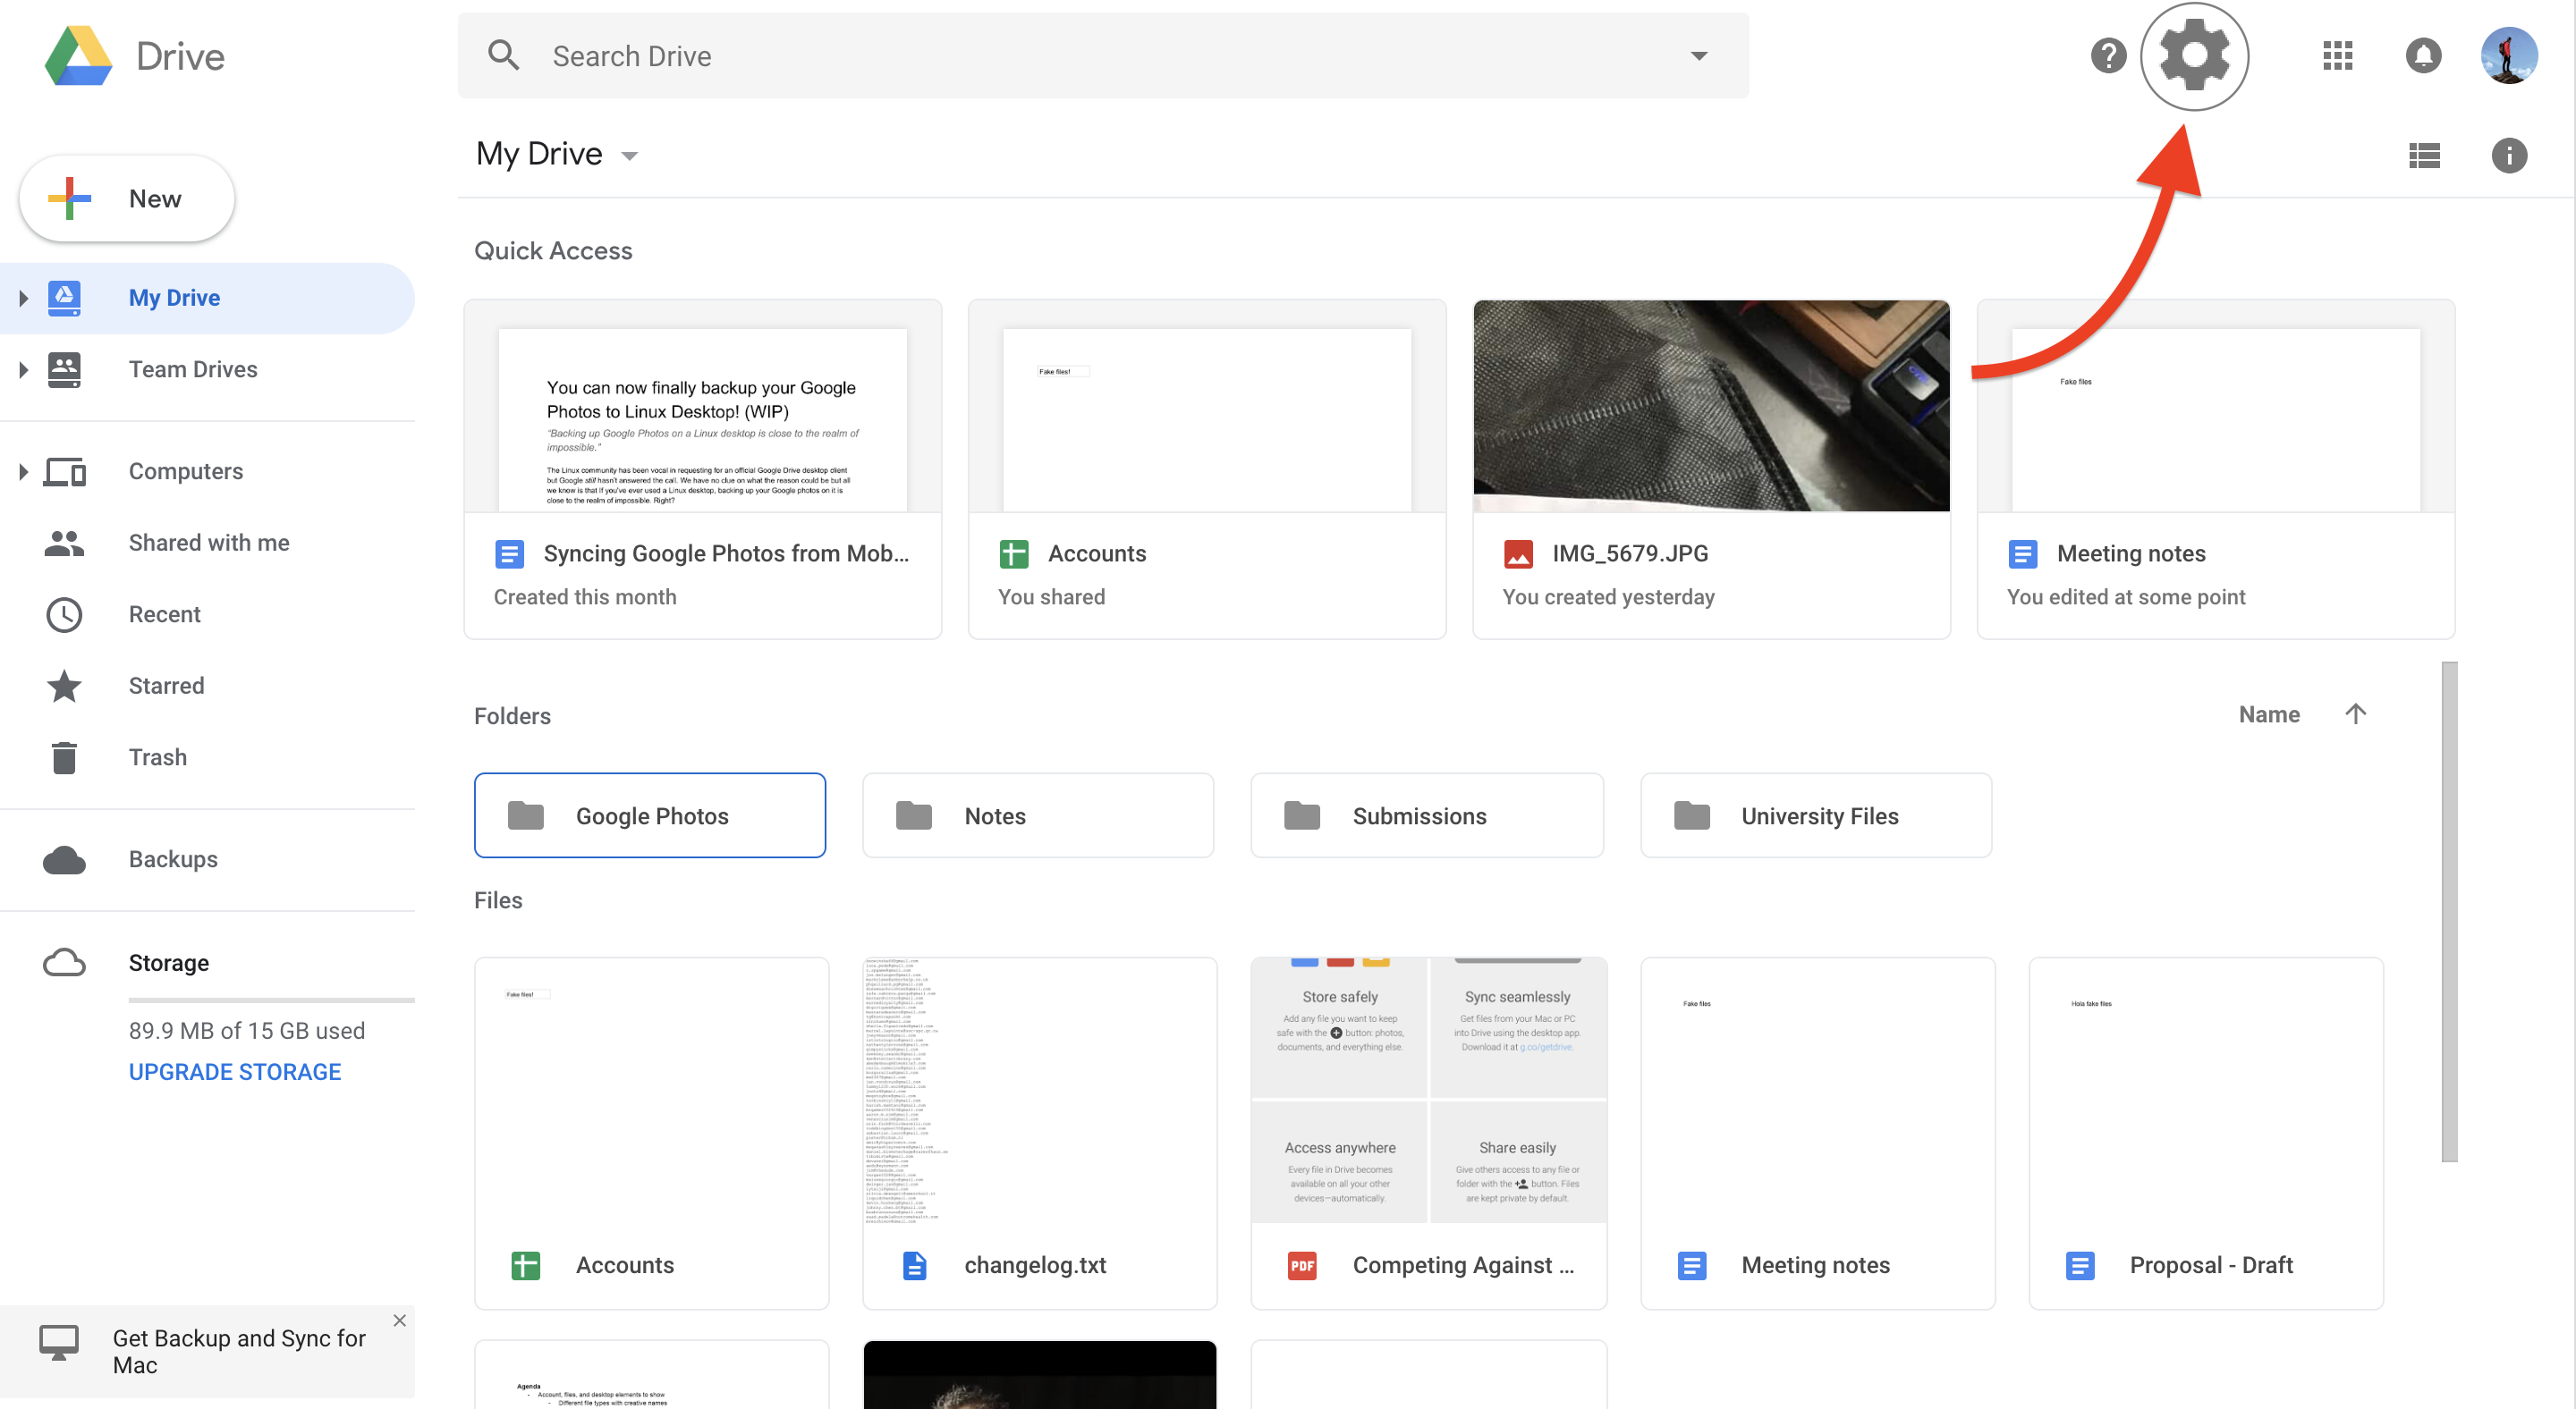2576x1409 pixels.
Task: Open the Search Drive advanced filters dropdown
Action: pos(1699,54)
